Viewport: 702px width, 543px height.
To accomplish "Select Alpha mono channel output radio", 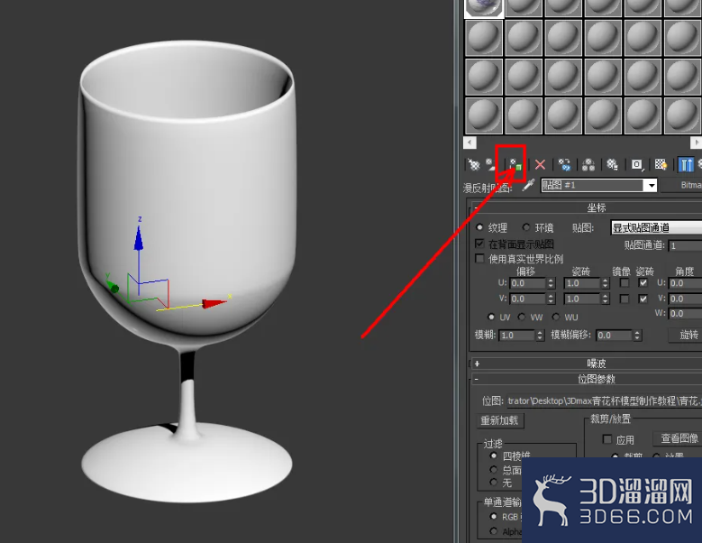I will coord(494,531).
